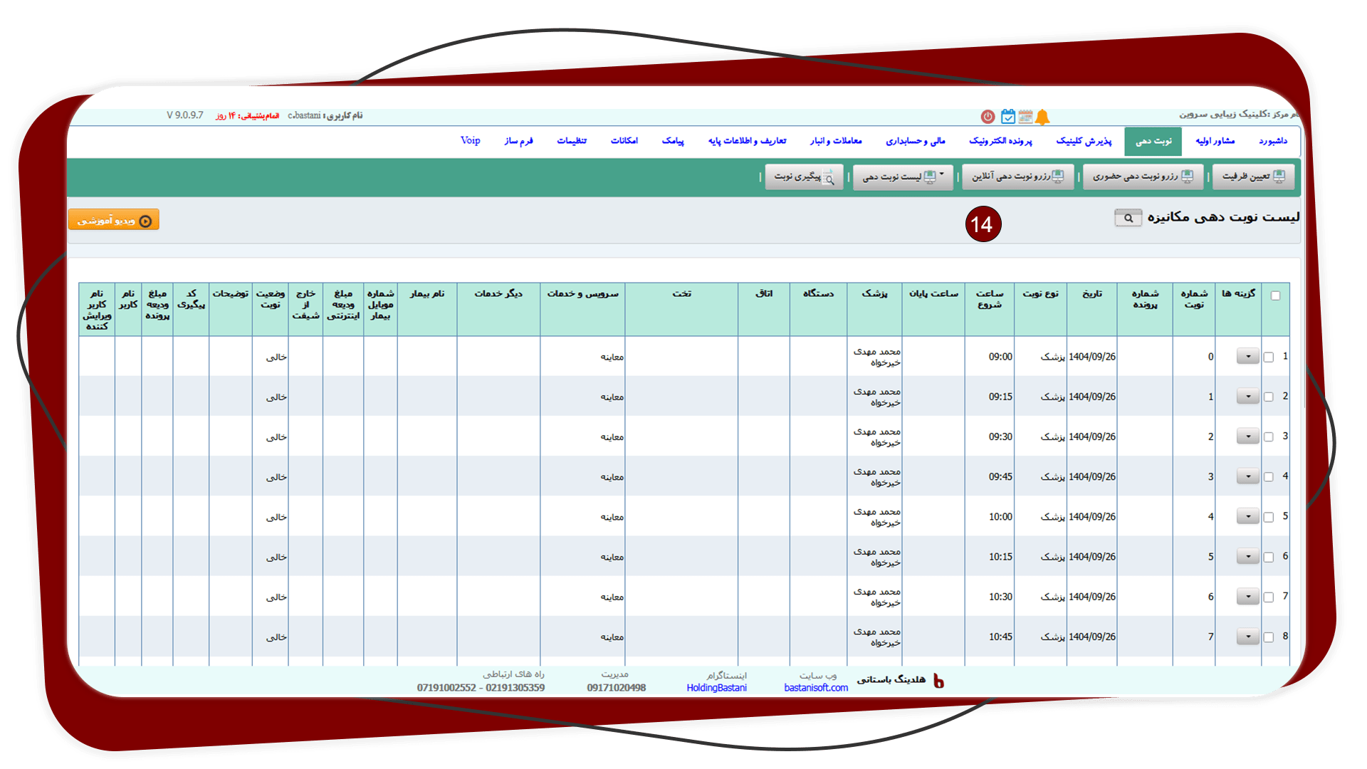The height and width of the screenshot is (769, 1367).
Task: Open the فرم ساز menu
Action: pos(518,141)
